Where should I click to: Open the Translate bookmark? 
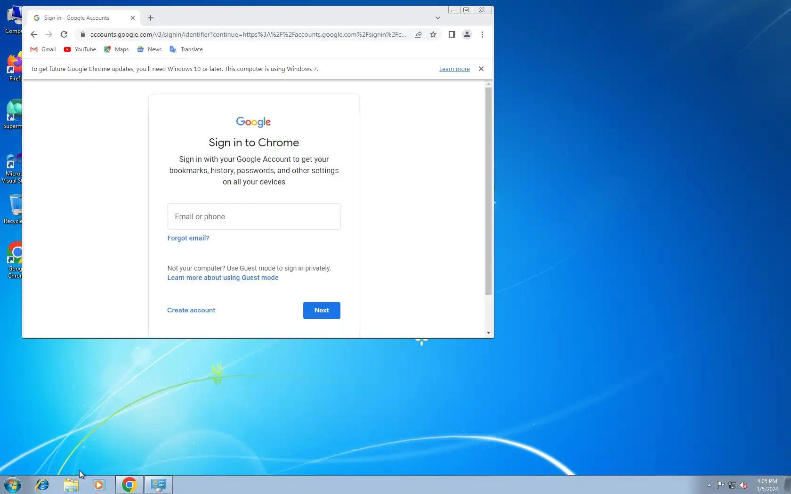coord(186,49)
